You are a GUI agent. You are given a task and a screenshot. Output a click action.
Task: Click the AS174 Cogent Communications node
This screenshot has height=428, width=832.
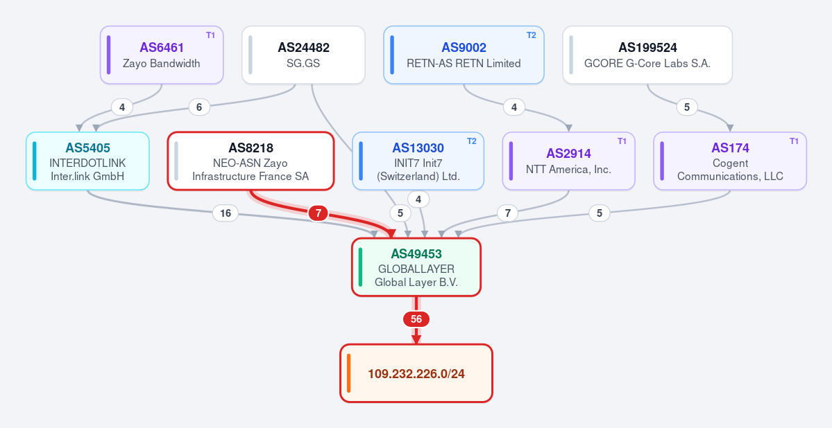(730, 161)
